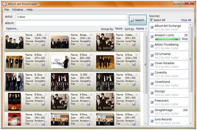Open the Help menu
197x130 pixels.
tap(29, 10)
